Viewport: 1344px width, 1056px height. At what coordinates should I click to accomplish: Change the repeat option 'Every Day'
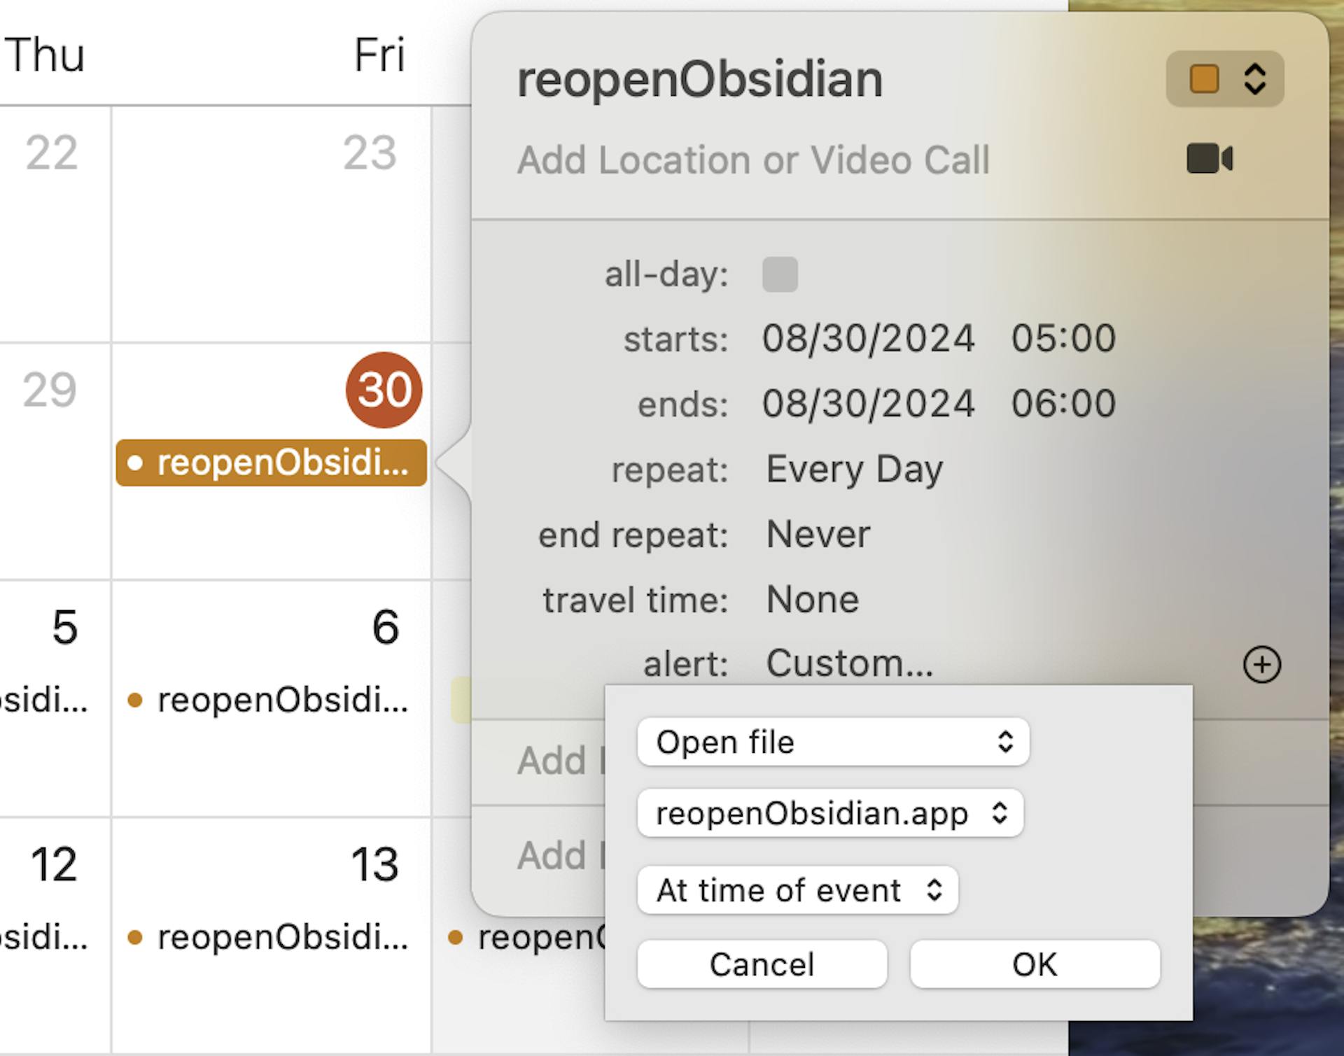tap(854, 469)
